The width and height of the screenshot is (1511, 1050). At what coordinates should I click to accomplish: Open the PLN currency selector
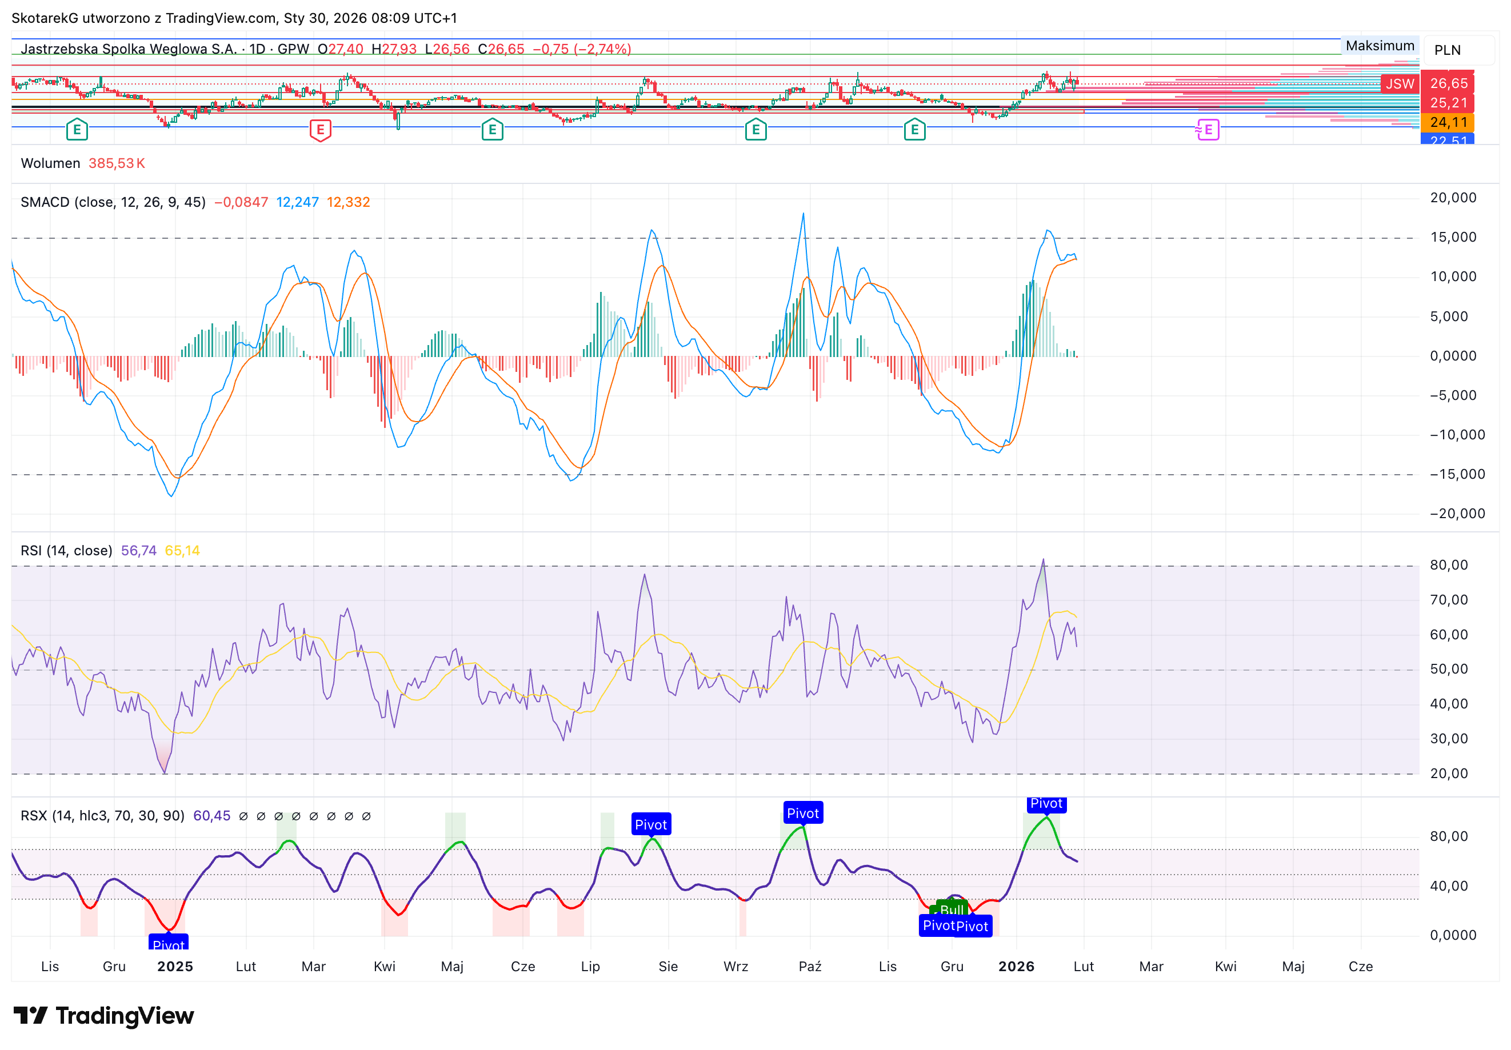1459,50
